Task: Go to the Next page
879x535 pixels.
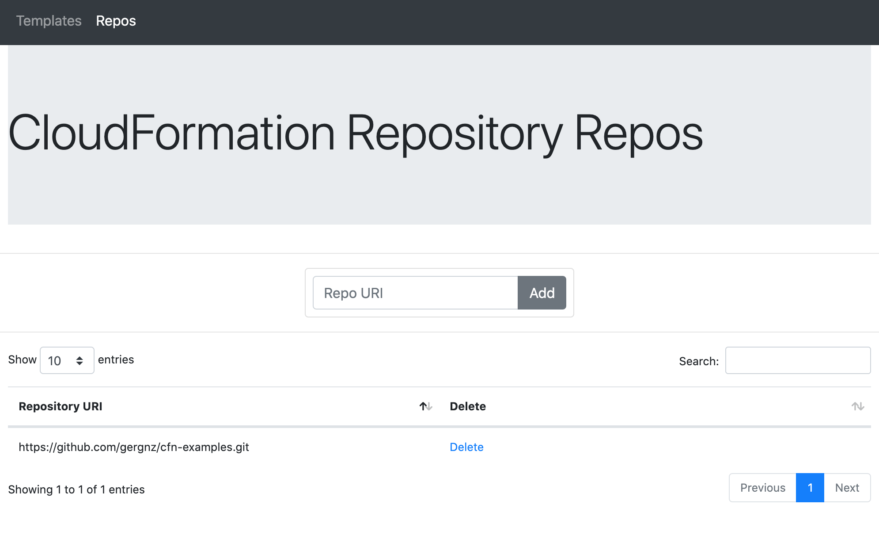Action: coord(847,488)
